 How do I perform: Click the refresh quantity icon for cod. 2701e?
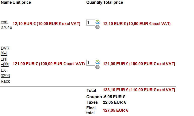[x=98, y=22]
